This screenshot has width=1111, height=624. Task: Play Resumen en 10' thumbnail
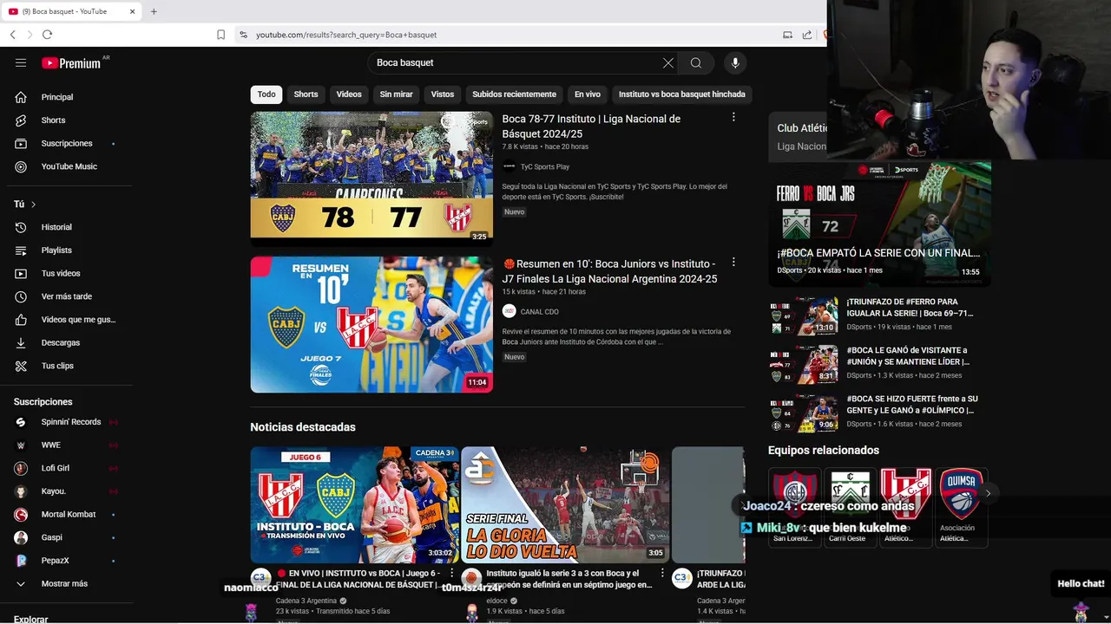[371, 324]
